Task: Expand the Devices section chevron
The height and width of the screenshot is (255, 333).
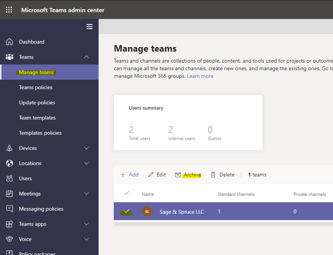Action: (x=86, y=148)
